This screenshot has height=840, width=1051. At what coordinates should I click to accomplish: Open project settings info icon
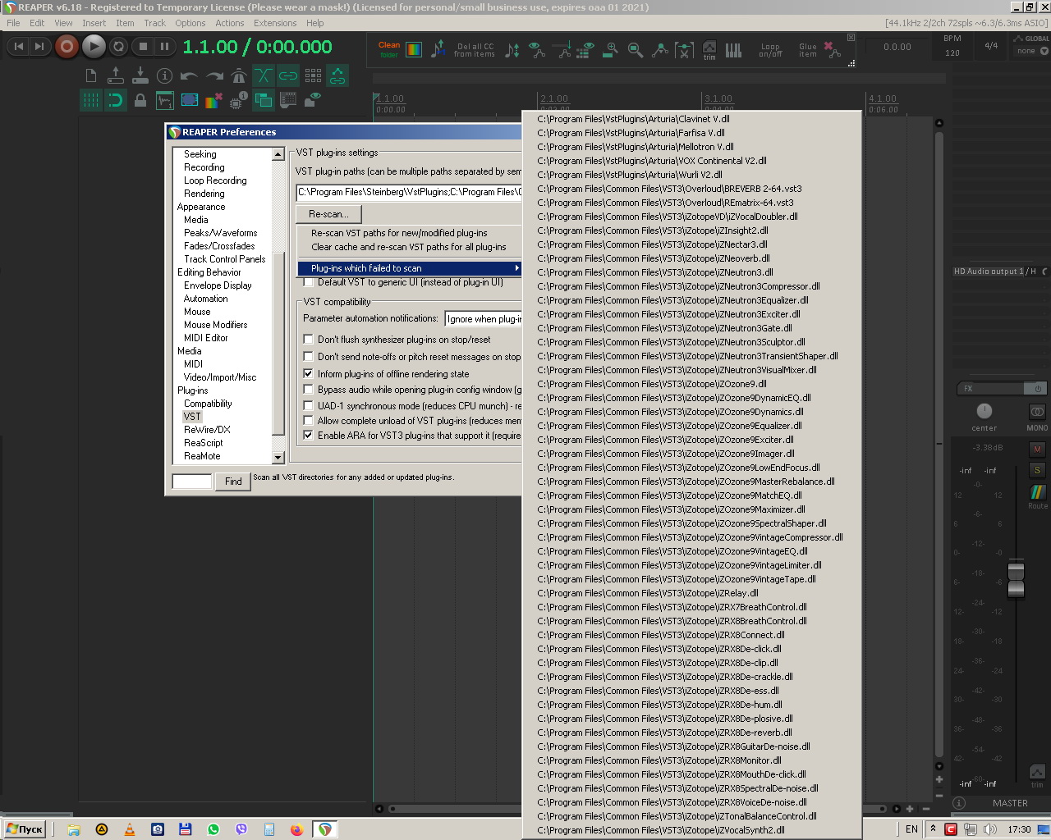coord(165,76)
